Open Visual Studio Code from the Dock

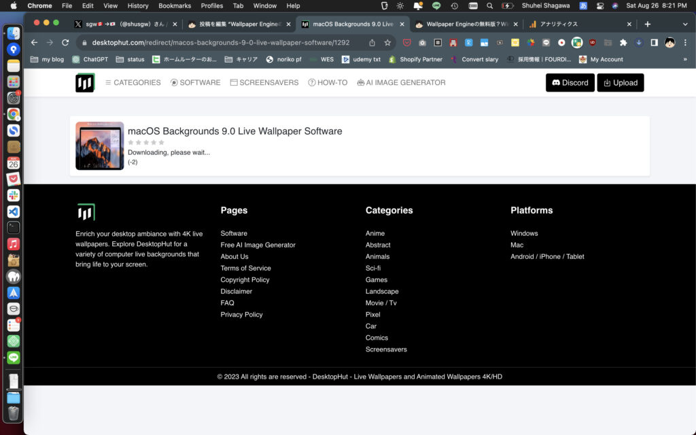[x=14, y=212]
